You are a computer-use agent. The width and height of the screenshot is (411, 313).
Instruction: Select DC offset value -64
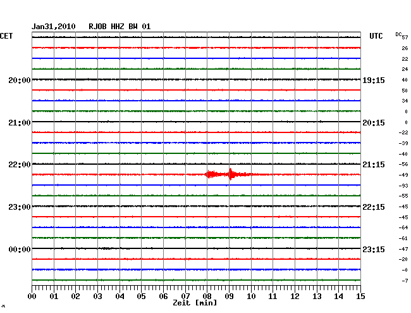click(x=403, y=227)
